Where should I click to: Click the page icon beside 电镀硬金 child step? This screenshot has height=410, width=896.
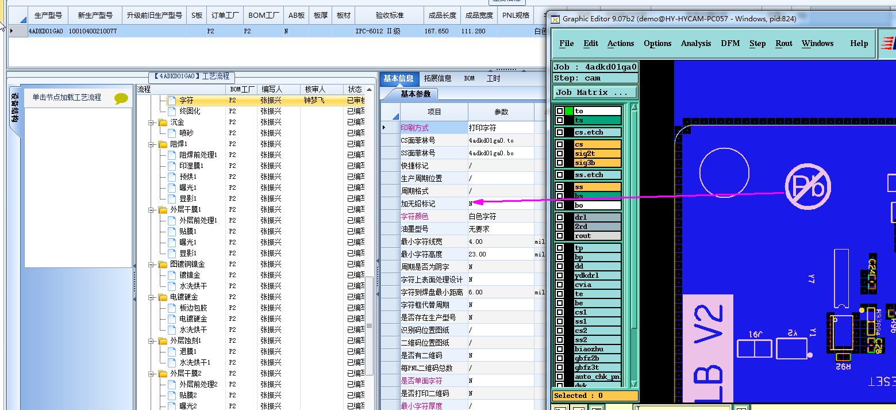pos(172,319)
